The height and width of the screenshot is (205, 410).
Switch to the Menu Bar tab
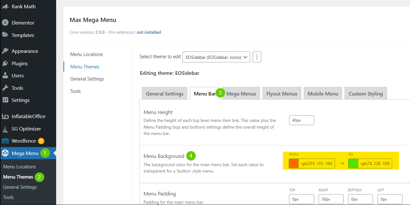click(205, 94)
